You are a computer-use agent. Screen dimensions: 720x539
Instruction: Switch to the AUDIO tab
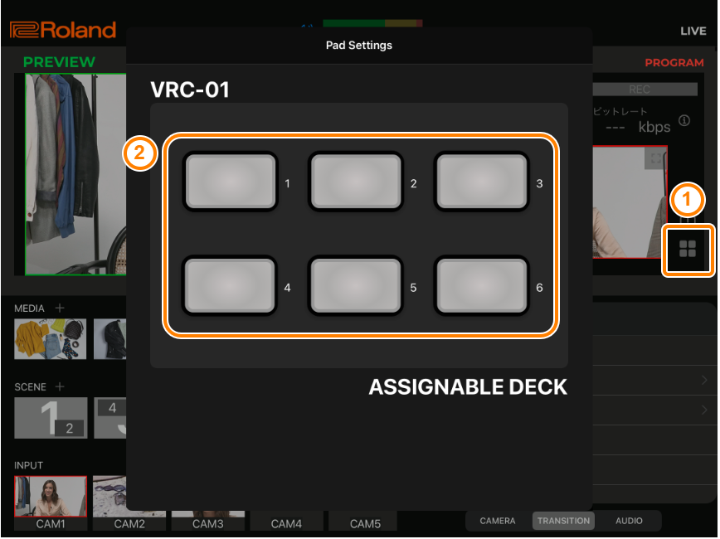click(x=629, y=521)
